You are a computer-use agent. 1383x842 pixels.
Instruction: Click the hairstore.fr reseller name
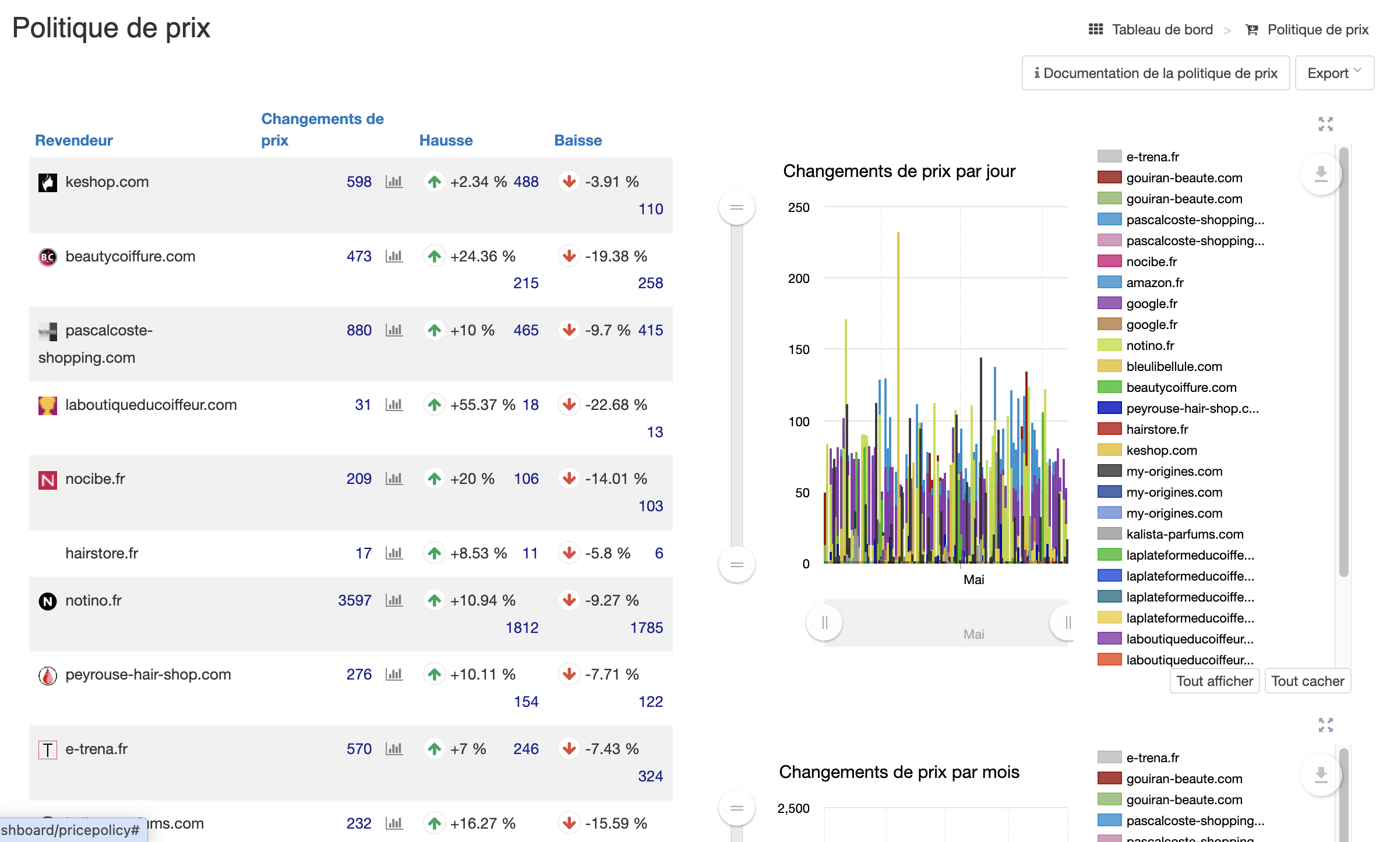pyautogui.click(x=102, y=553)
